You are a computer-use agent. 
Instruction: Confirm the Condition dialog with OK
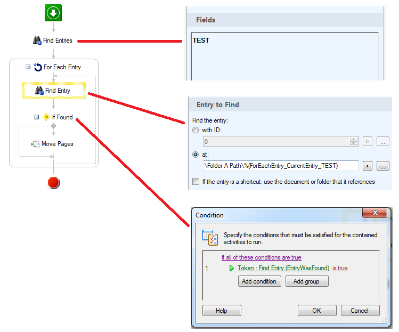[x=317, y=310]
